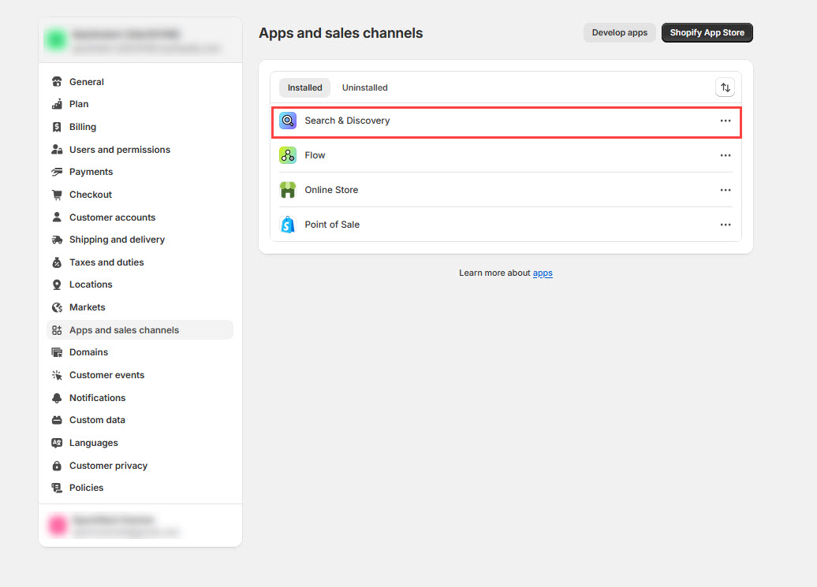Select the Installed tab
Image resolution: width=817 pixels, height=587 pixels.
[x=304, y=87]
